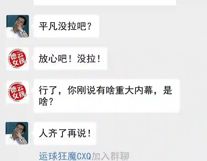Open 运球狂魔CXQ user link

65,156
